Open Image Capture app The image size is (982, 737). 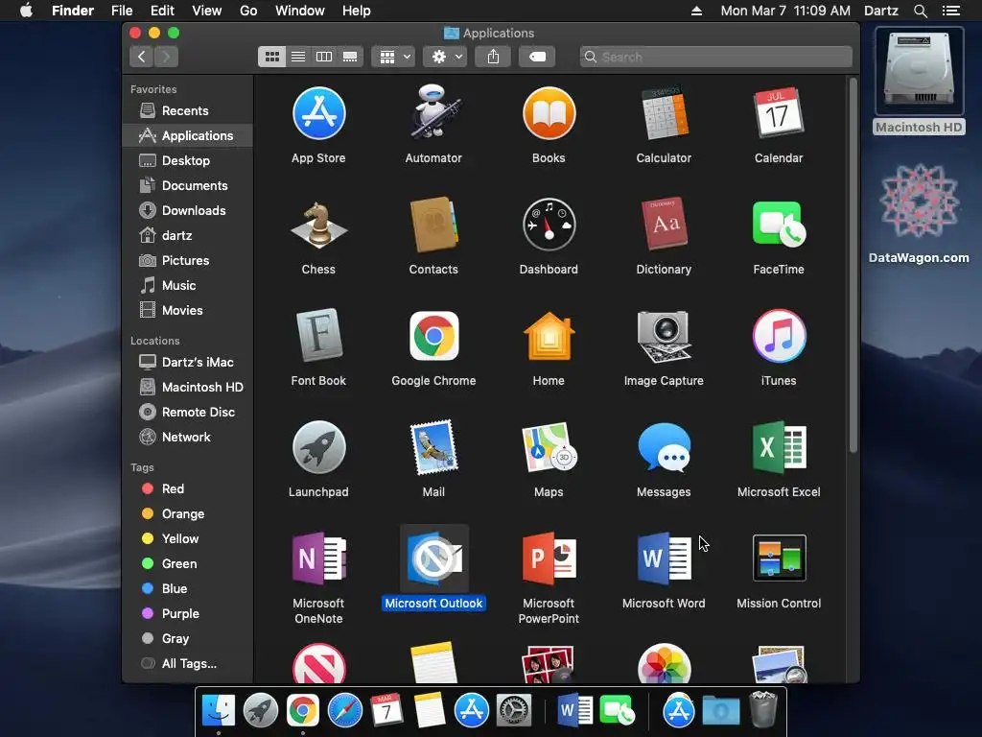[x=664, y=336]
